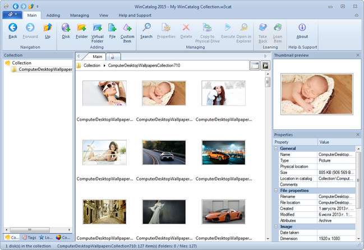This screenshot has width=364, height=250.
Task: Close the Thumbnail preview panel
Action: [x=358, y=55]
